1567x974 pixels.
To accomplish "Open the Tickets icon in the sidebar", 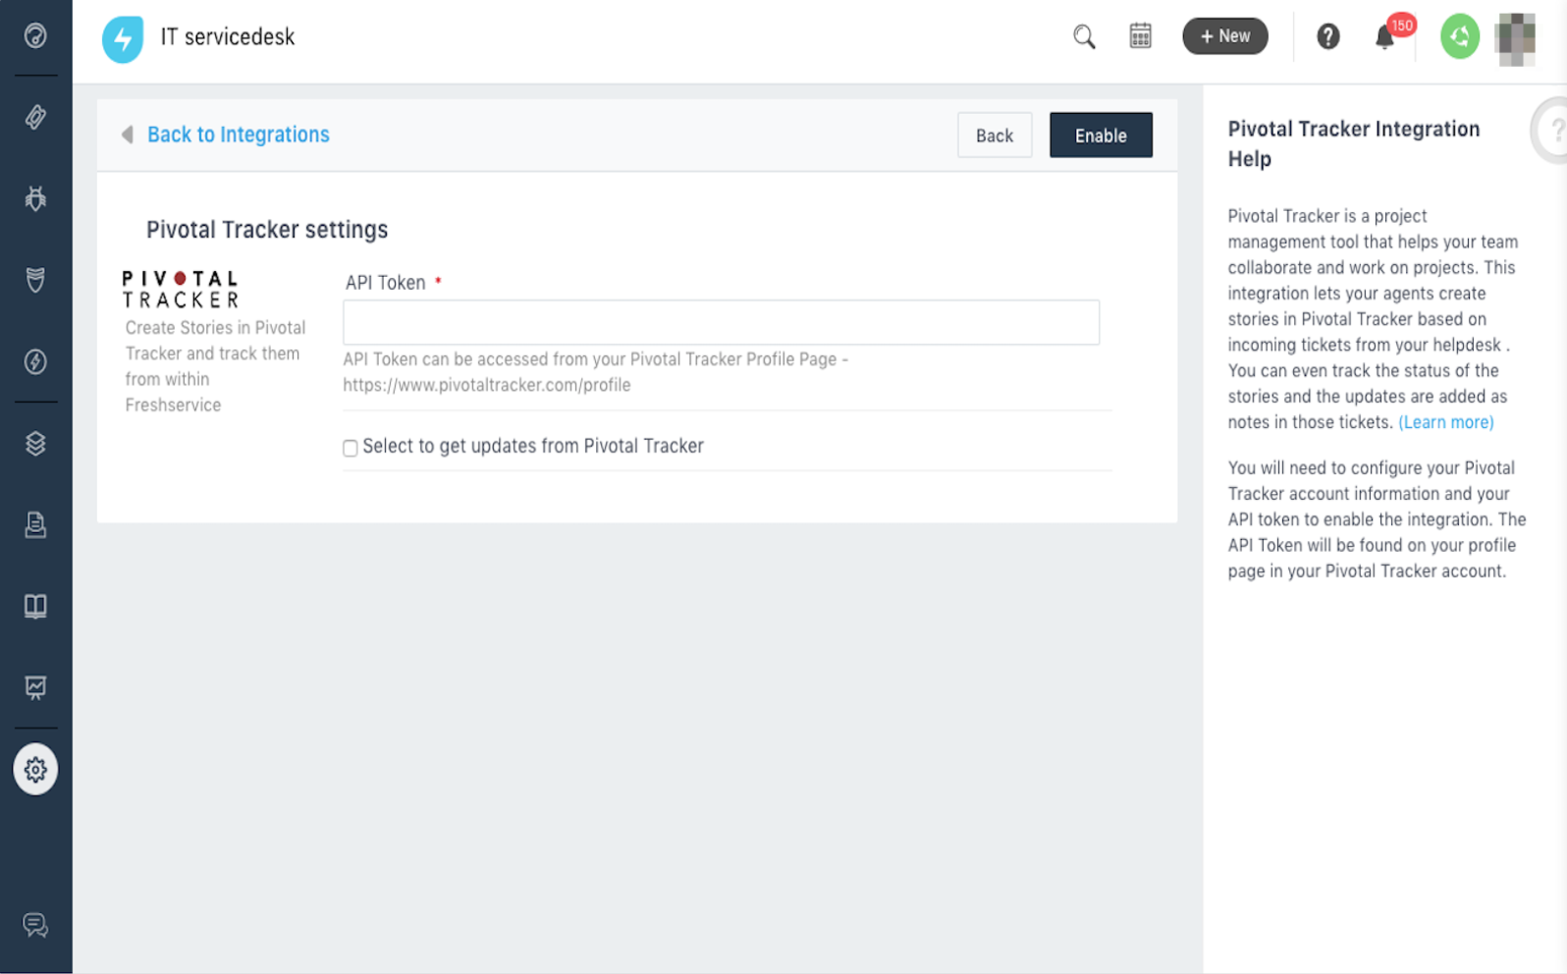I will 35,118.
